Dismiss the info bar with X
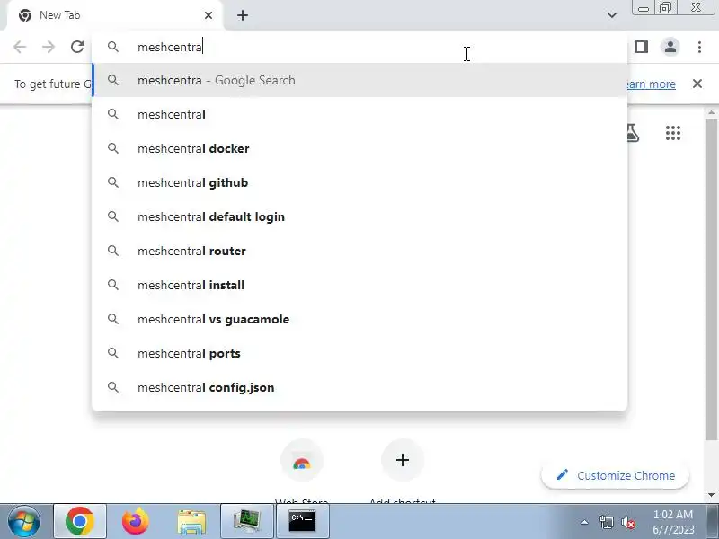This screenshot has width=719, height=539. pyautogui.click(x=697, y=84)
